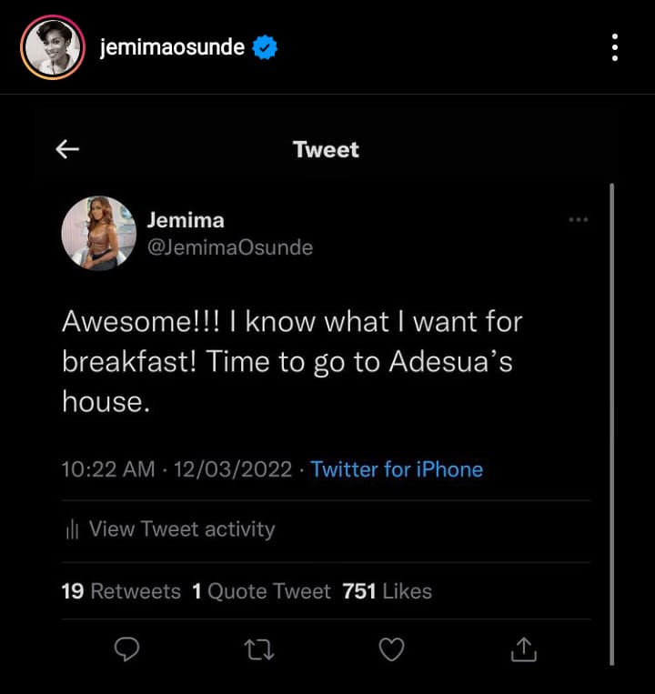
Task: Click View Tweet activity
Action: (181, 529)
